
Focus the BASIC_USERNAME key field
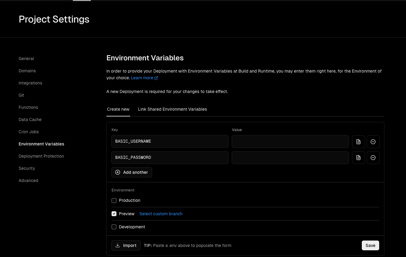point(170,141)
